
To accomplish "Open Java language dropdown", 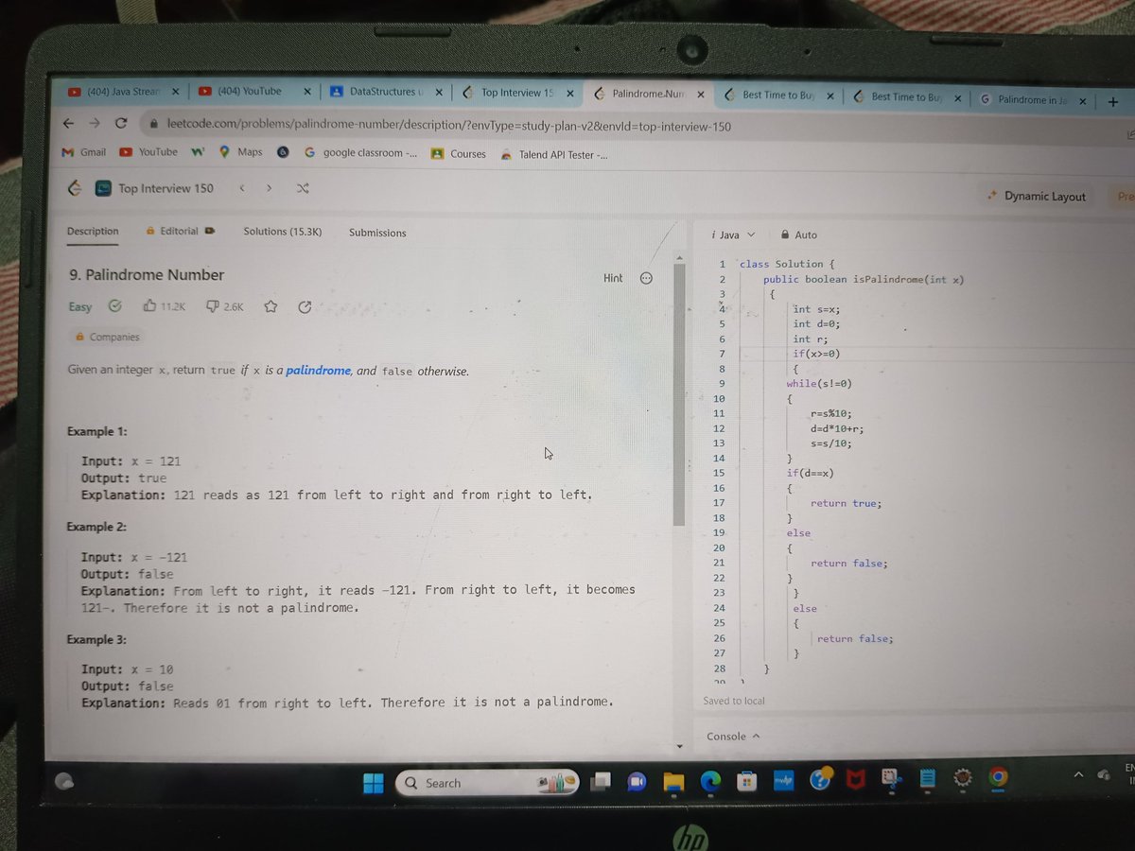I will tap(734, 234).
